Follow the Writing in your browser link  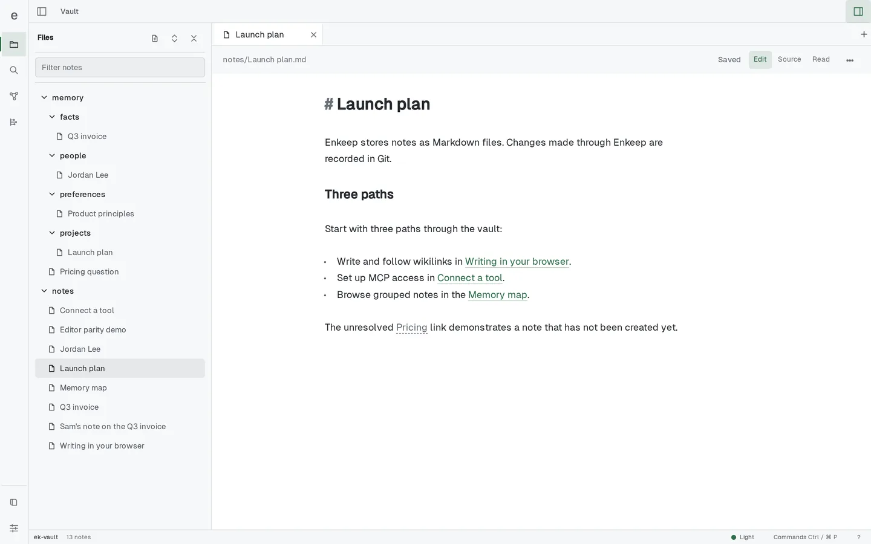coord(517,262)
